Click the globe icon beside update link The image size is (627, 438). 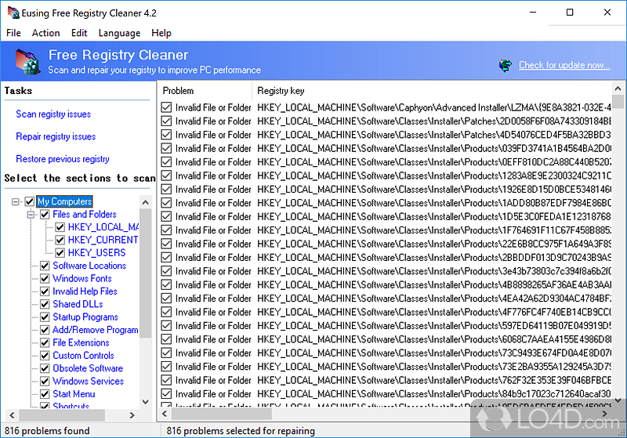[506, 65]
